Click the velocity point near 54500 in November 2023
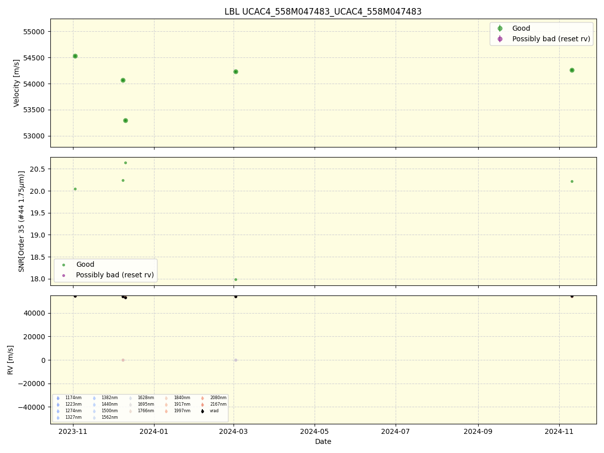The width and height of the screenshot is (604, 453). [75, 56]
